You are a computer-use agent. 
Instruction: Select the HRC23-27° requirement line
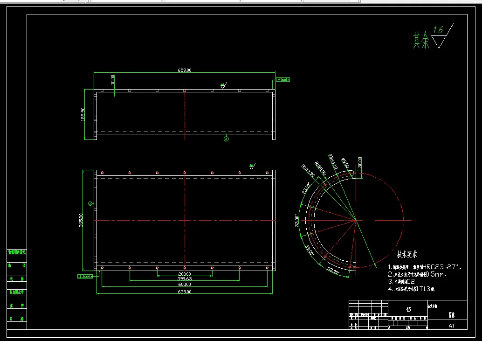(x=425, y=267)
